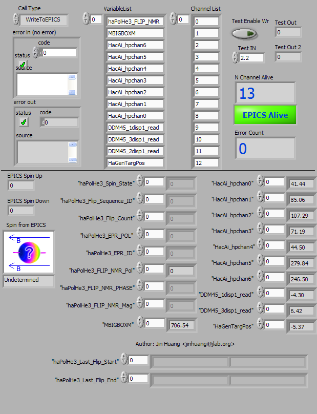Click the HacAi_hpchan5 stepper arrows
Screen dimensions: 317x414
point(260,261)
